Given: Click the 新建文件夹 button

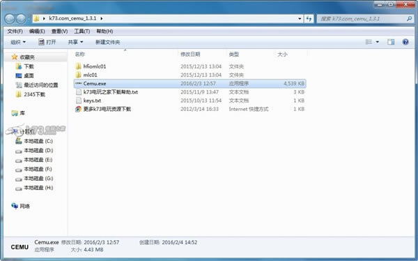Looking at the screenshot, I should [108, 42].
